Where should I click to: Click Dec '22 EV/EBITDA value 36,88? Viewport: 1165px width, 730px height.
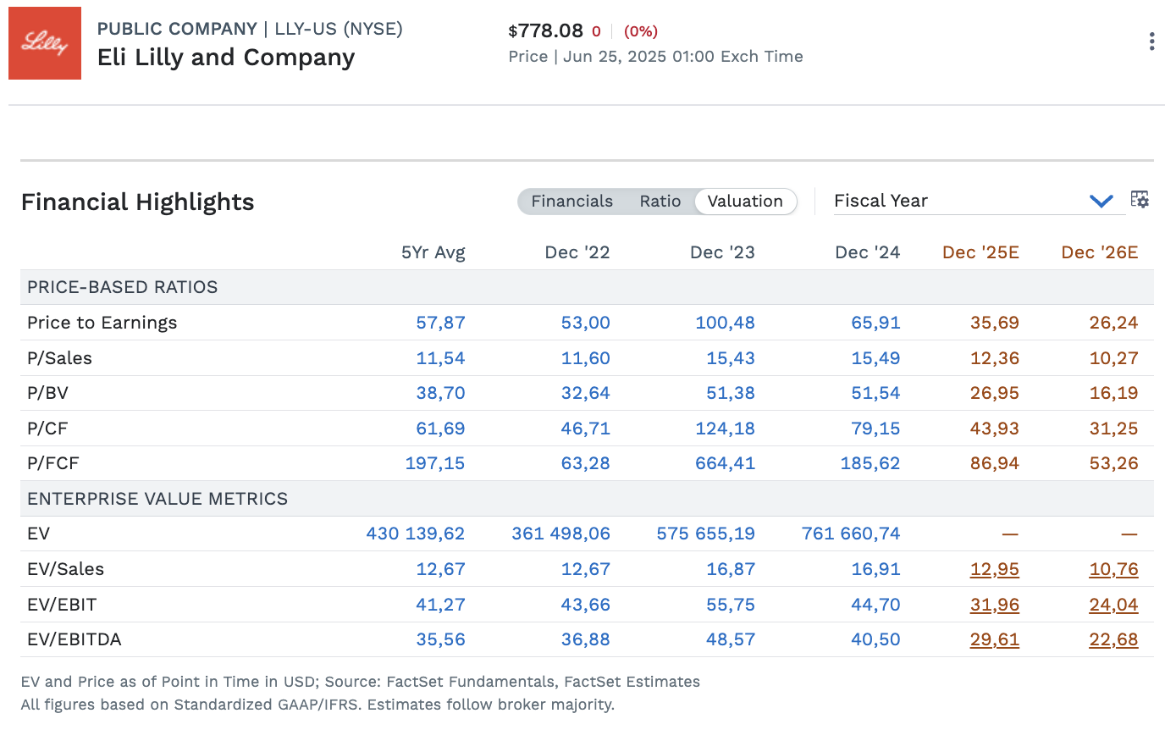586,639
